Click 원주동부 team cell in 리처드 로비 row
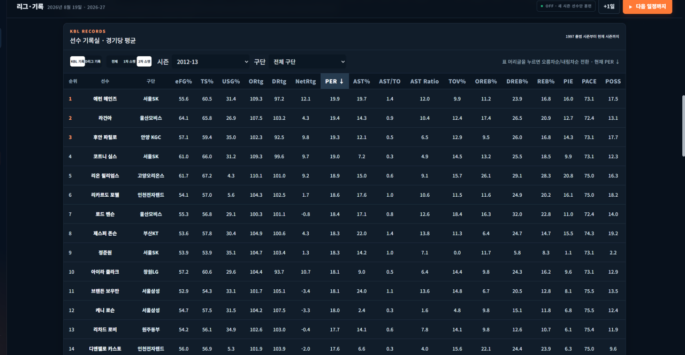The width and height of the screenshot is (685, 355). pyautogui.click(x=151, y=330)
